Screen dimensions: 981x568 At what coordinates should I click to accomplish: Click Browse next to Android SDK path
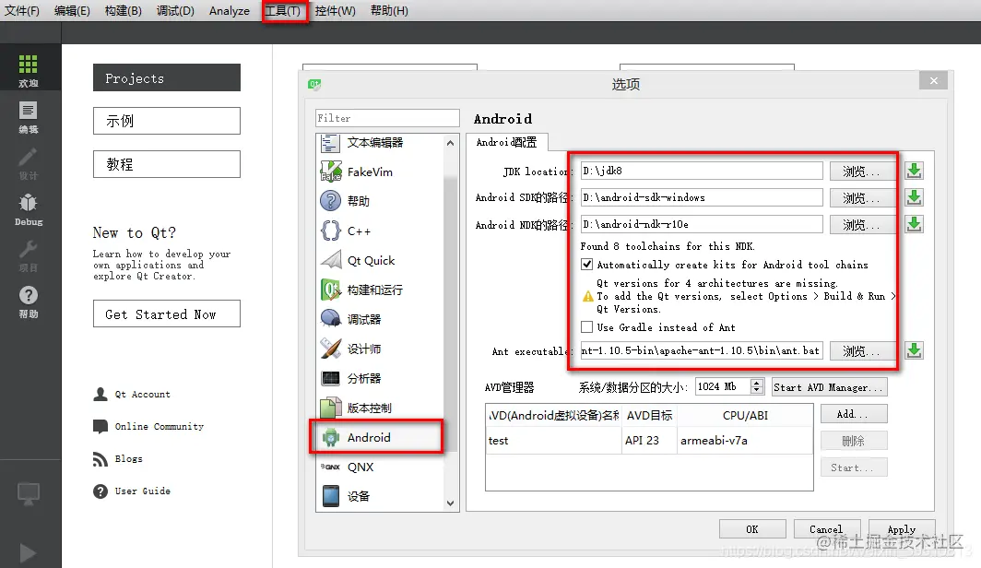861,197
